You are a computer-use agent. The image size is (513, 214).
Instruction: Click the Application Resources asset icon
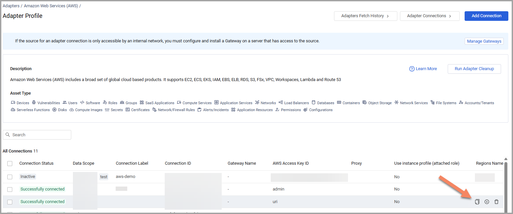click(x=233, y=109)
